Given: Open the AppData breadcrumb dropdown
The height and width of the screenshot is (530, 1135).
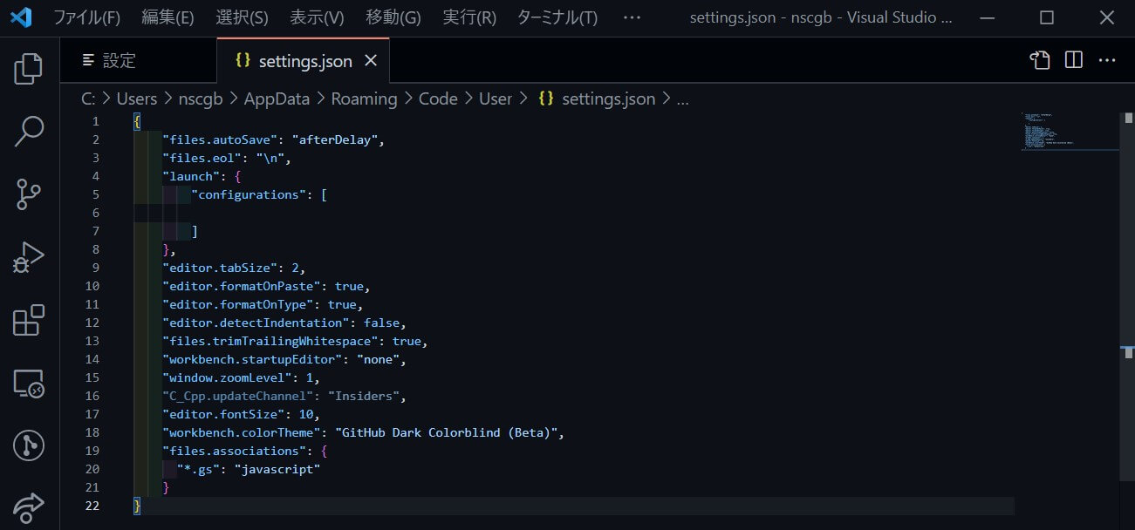Looking at the screenshot, I should tap(277, 99).
